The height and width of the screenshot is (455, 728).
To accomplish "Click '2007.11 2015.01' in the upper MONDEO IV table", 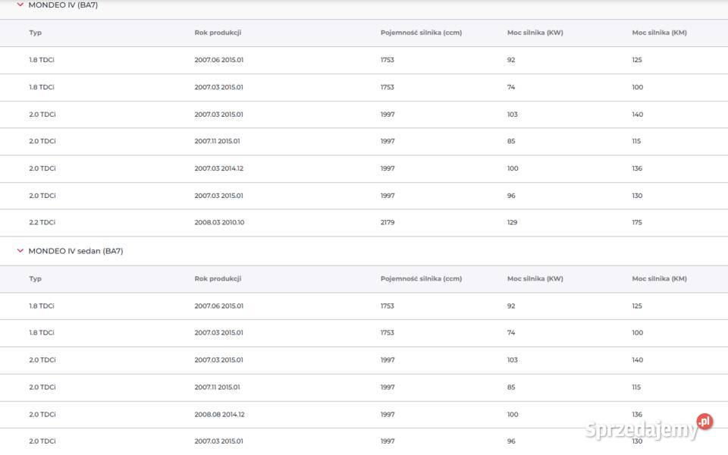I will (x=218, y=141).
